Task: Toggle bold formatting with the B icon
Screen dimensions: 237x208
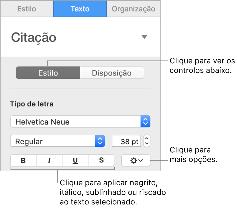Action: tap(23, 160)
